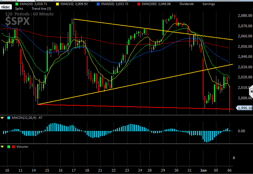253x174 pixels.
Task: Click the 28 date label on time axis
Action: [150, 170]
